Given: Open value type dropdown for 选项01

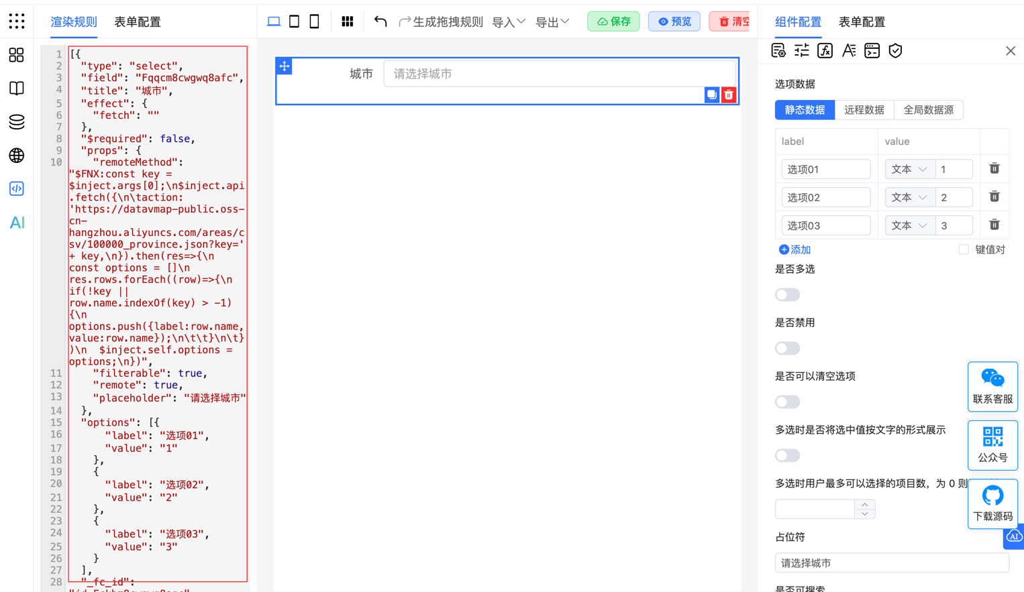Looking at the screenshot, I should [908, 170].
